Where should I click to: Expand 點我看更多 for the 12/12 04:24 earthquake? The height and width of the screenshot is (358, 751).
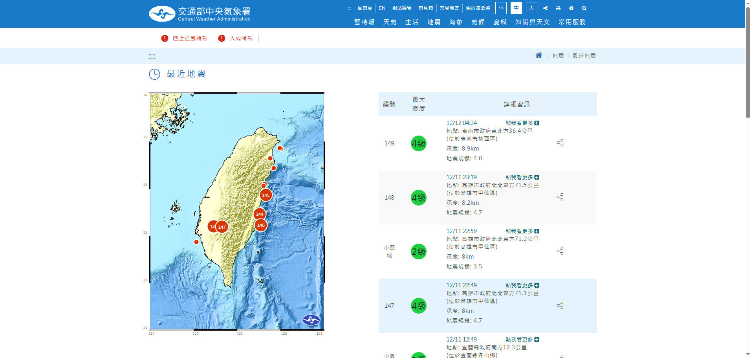click(522, 123)
